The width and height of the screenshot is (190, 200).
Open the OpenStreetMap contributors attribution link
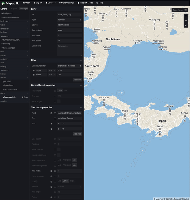[177, 199]
